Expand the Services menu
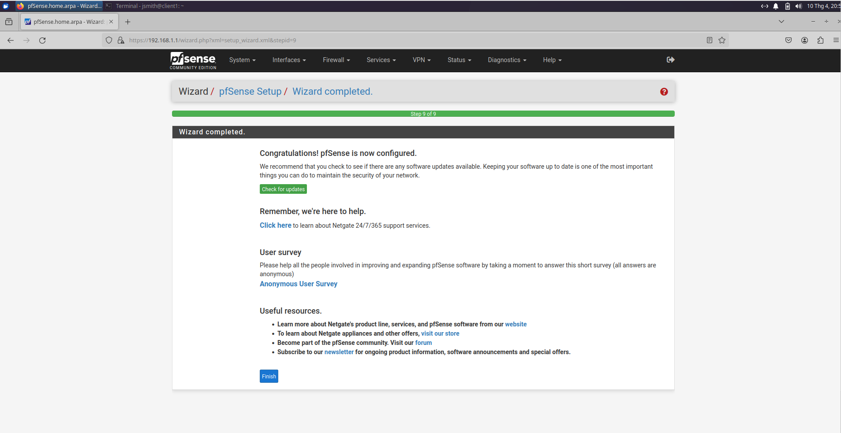 tap(381, 60)
